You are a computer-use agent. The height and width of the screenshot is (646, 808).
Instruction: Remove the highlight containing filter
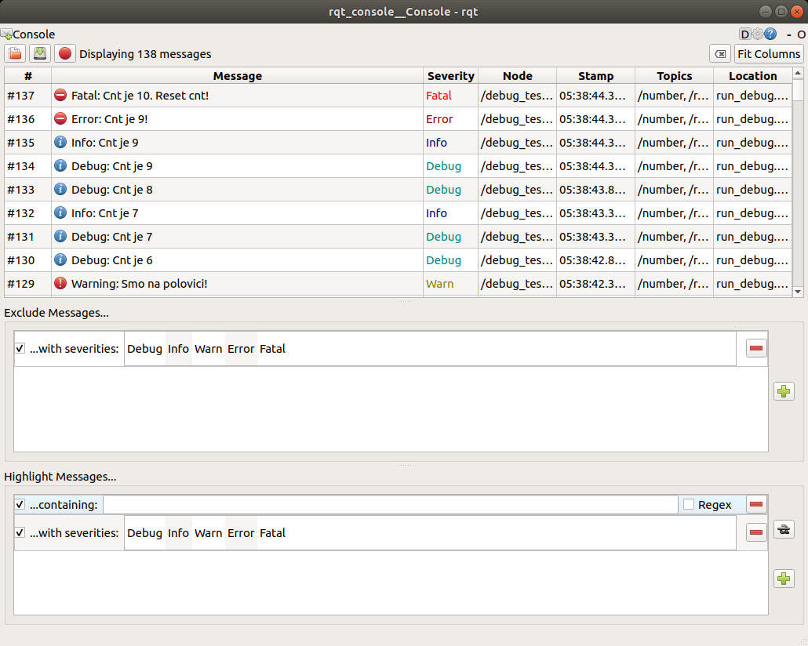pyautogui.click(x=756, y=505)
